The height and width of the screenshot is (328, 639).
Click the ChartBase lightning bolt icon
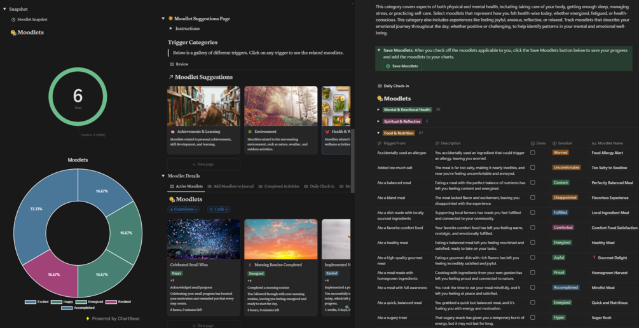[x=88, y=318]
